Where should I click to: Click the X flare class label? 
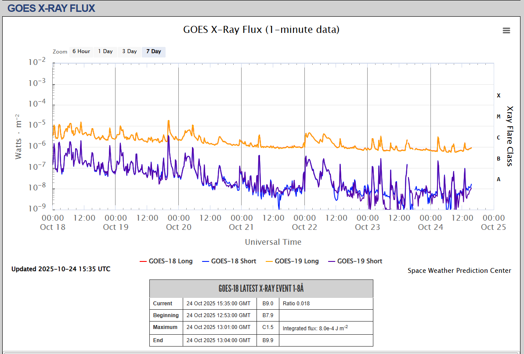point(499,95)
